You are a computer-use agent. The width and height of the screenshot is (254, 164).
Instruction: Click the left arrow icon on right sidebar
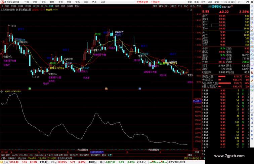pyautogui.click(x=252, y=6)
